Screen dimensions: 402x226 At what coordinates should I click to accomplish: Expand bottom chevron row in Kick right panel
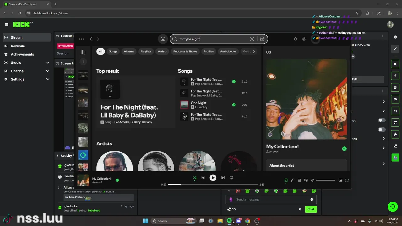click(383, 164)
